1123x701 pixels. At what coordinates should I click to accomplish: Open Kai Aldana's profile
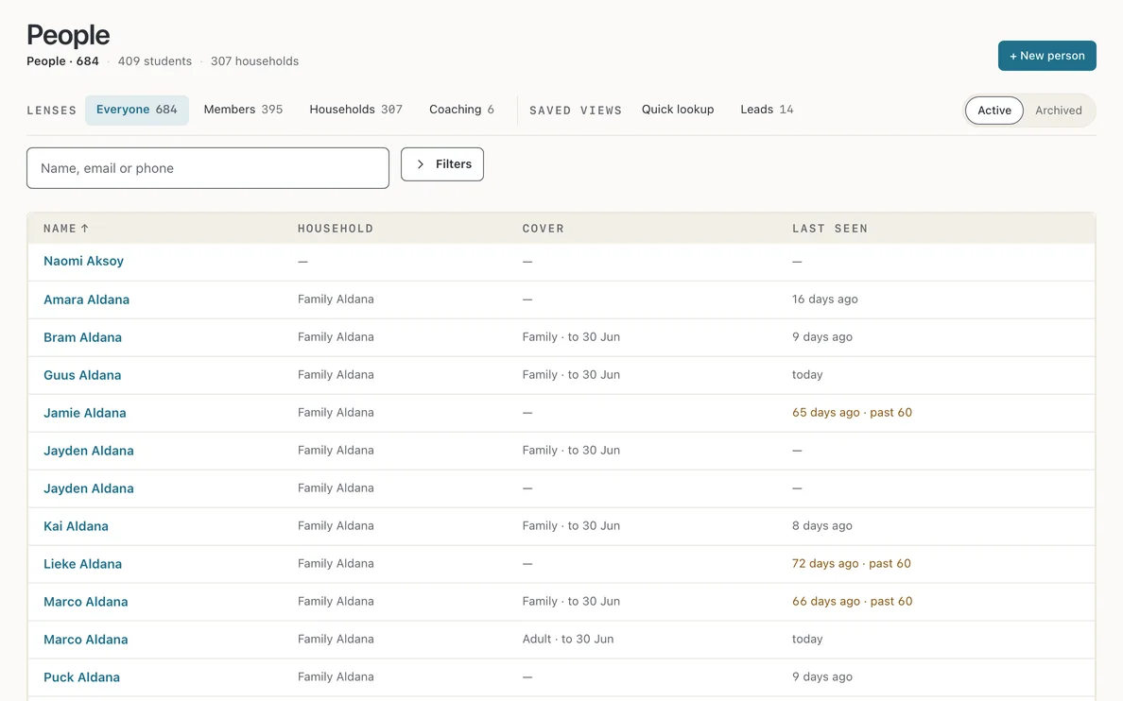pos(76,526)
